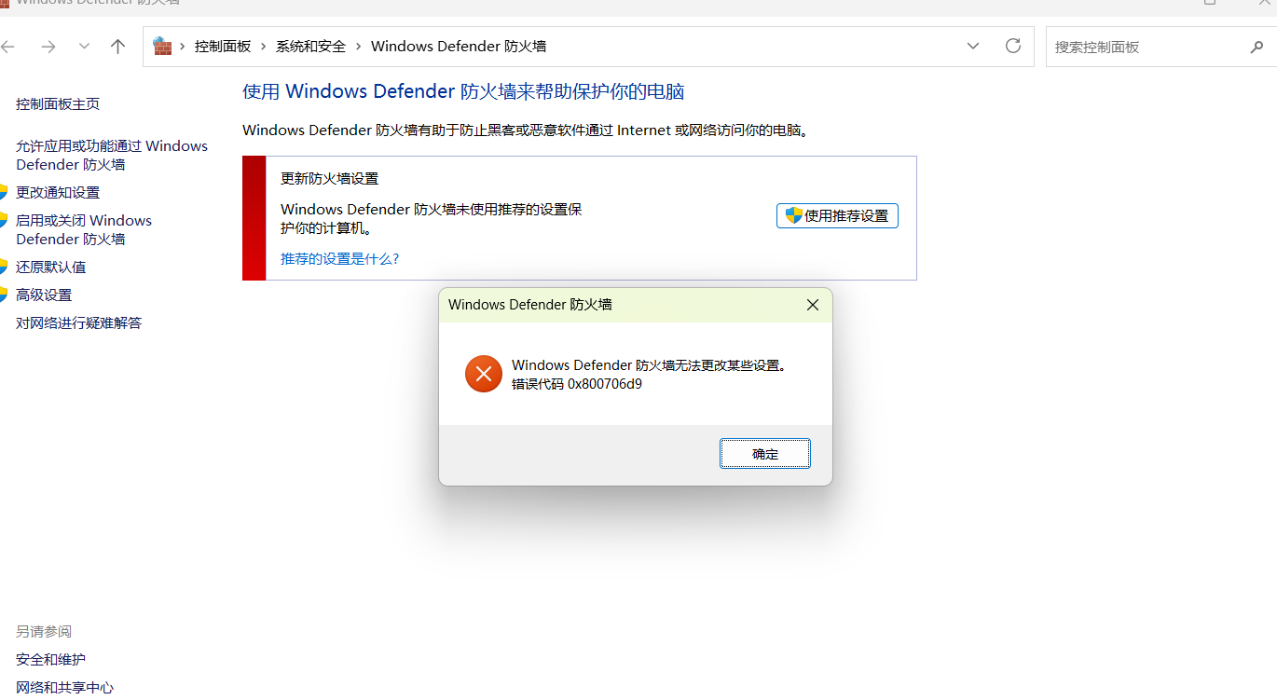Open 允许应用或功能通过 Windows Defender 防火墙

[112, 156]
